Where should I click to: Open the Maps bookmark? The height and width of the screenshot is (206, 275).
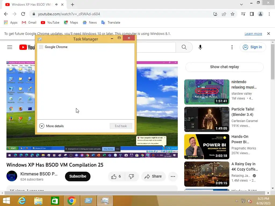pos(71,23)
